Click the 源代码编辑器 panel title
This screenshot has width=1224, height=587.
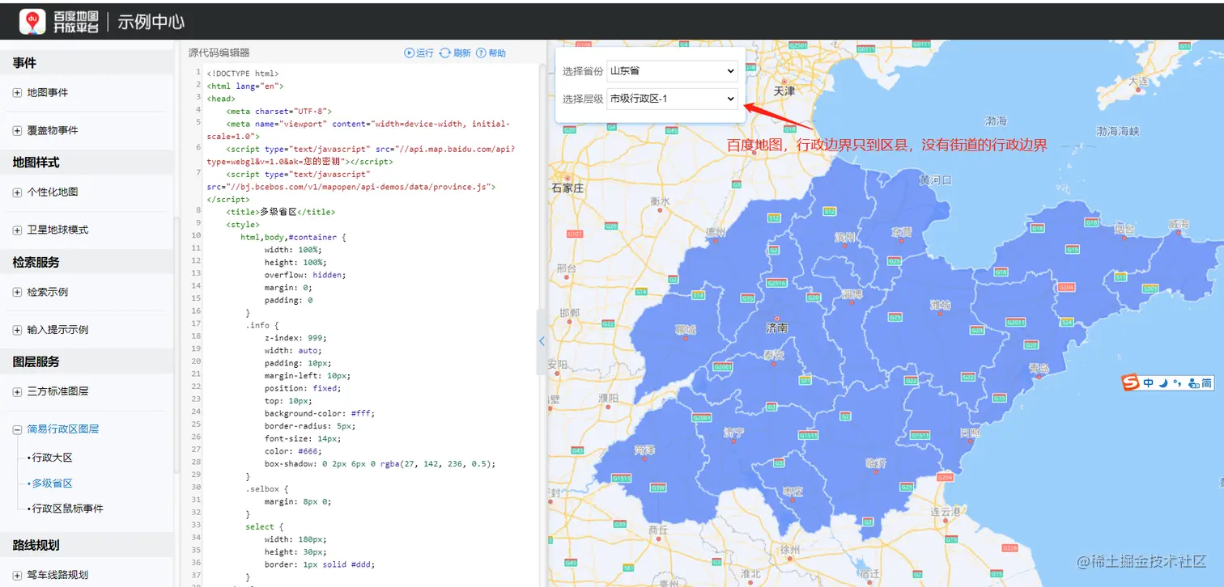click(x=219, y=53)
